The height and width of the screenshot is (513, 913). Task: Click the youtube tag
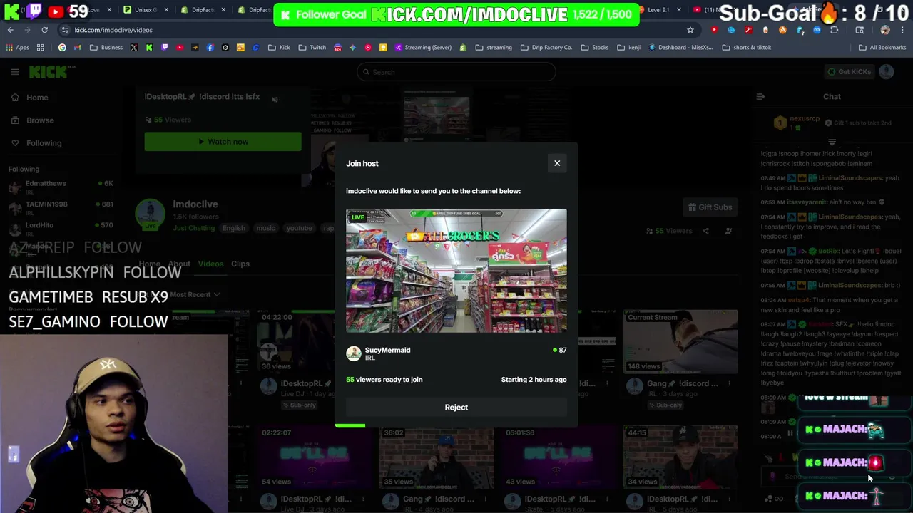pyautogui.click(x=300, y=228)
